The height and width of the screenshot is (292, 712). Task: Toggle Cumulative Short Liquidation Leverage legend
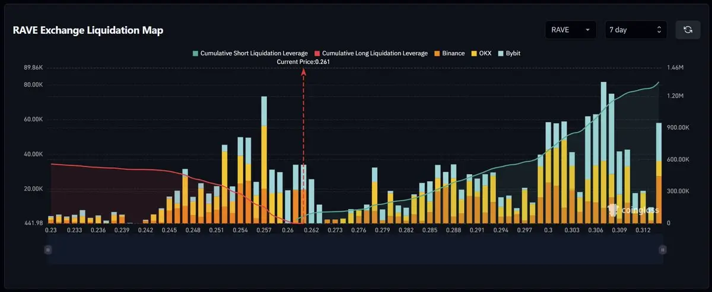tap(250, 53)
